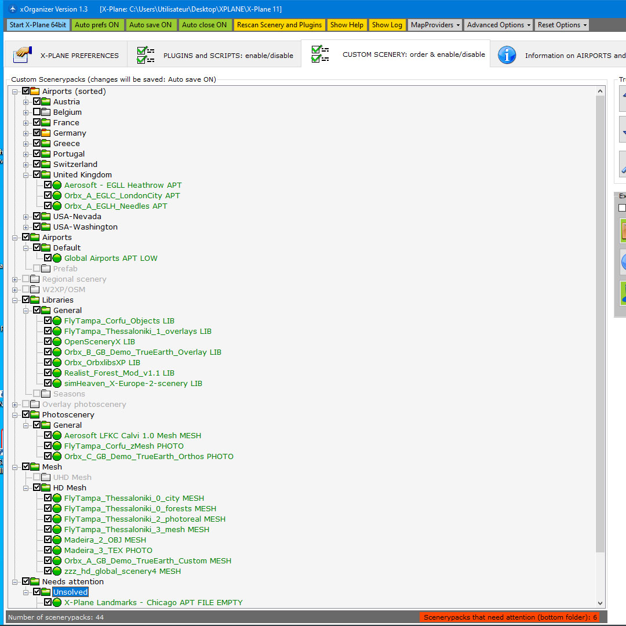
Task: Disable Orbx_A_EGLH_Needles APT checkbox
Action: click(x=48, y=206)
